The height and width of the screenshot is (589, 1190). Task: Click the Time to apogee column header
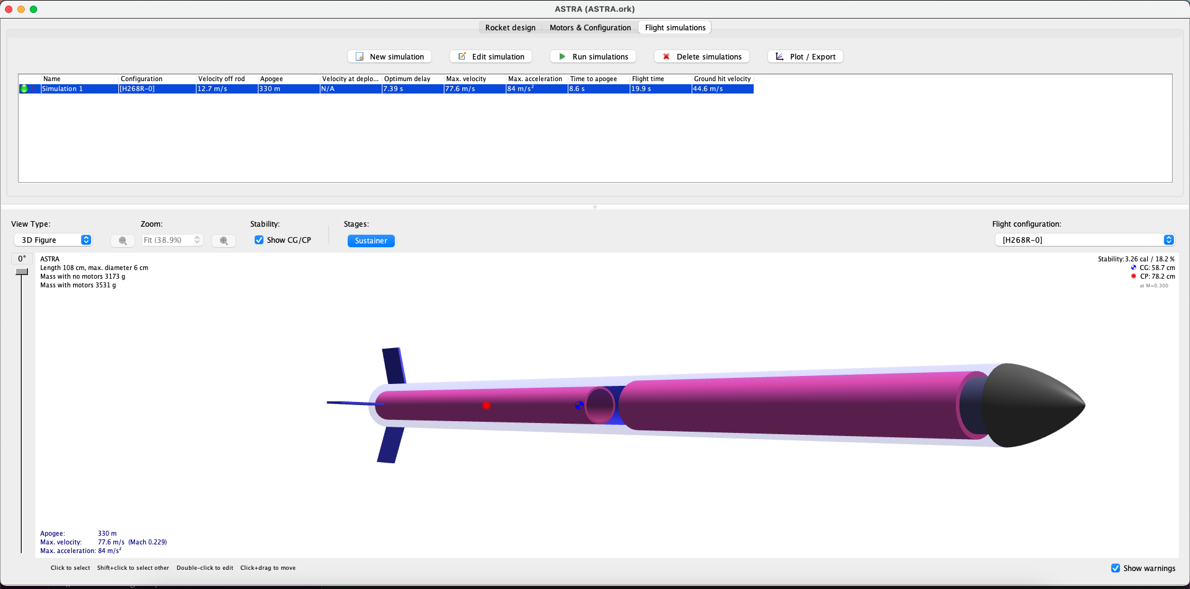pos(599,79)
